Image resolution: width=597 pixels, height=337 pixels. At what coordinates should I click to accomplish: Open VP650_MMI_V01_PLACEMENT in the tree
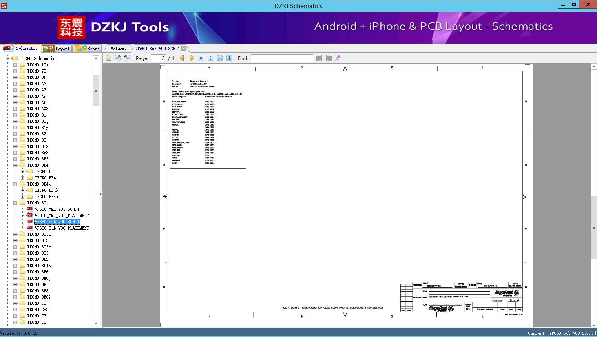pyautogui.click(x=62, y=215)
